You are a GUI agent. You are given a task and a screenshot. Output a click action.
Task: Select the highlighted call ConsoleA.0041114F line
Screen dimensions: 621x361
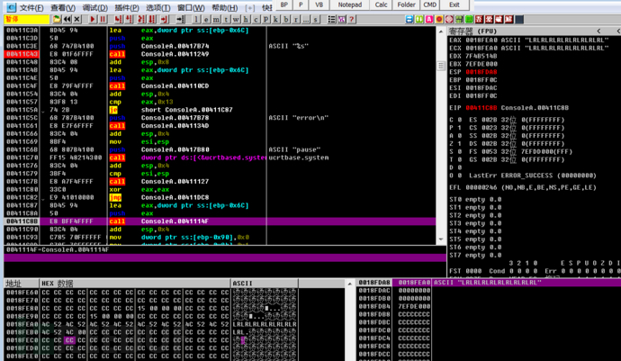tap(180, 221)
